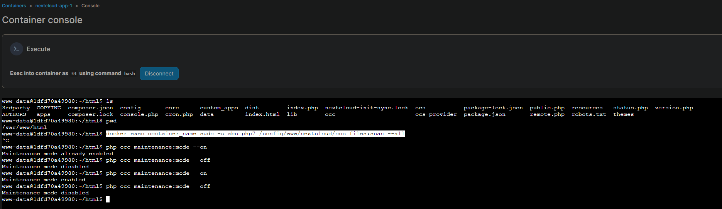Click the 'Maintenance mode already enabled' output line
Image resolution: width=722 pixels, height=209 pixels.
[x=57, y=154]
